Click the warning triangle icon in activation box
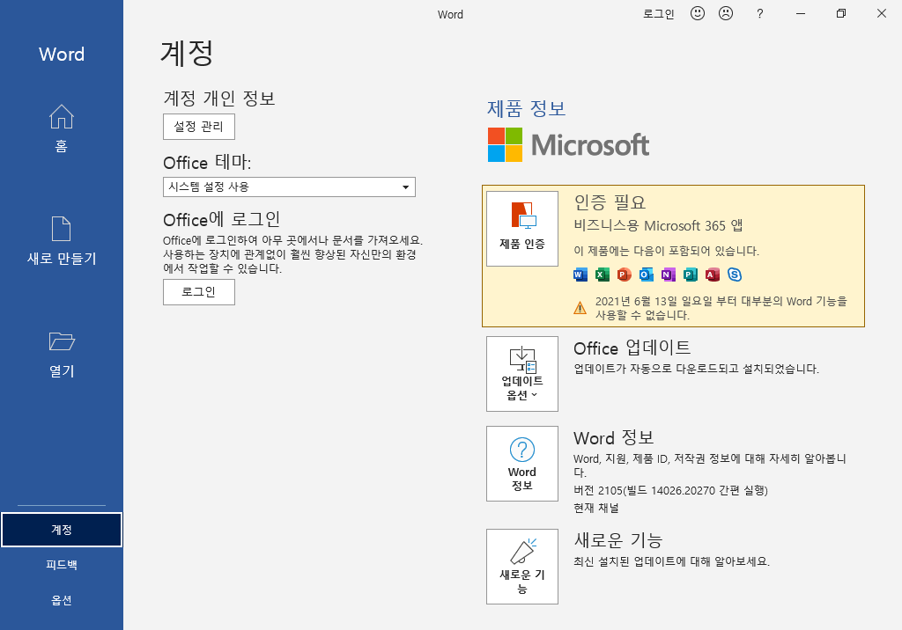Screen dimensions: 902x630 tap(580, 308)
